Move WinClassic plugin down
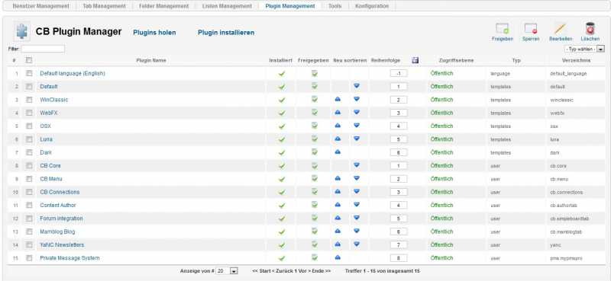The image size is (611, 281). pos(357,100)
